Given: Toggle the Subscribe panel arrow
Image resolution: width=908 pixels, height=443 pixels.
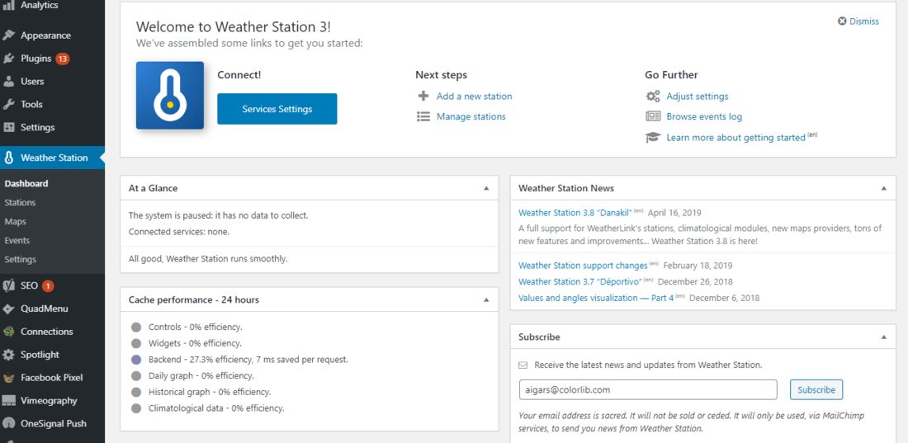Looking at the screenshot, I should click(883, 337).
